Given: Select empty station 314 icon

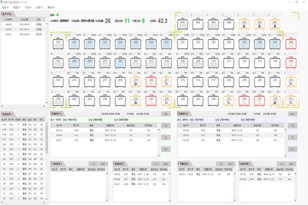Looking at the screenshot, I should pyautogui.click(x=275, y=63).
